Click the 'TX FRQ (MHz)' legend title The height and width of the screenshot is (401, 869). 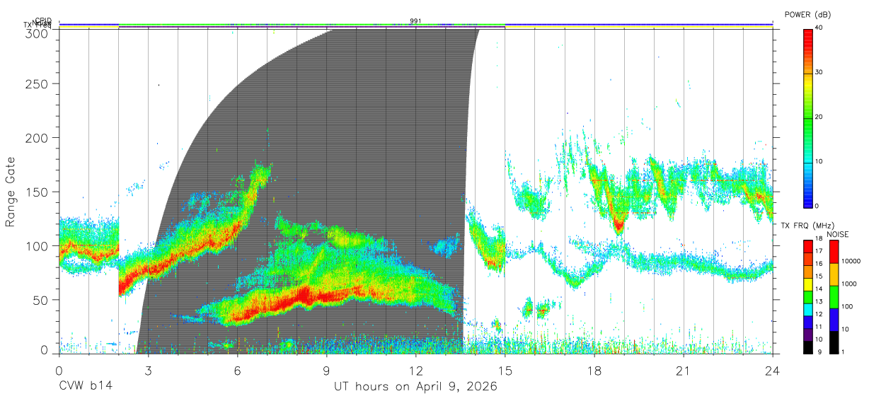coord(806,225)
